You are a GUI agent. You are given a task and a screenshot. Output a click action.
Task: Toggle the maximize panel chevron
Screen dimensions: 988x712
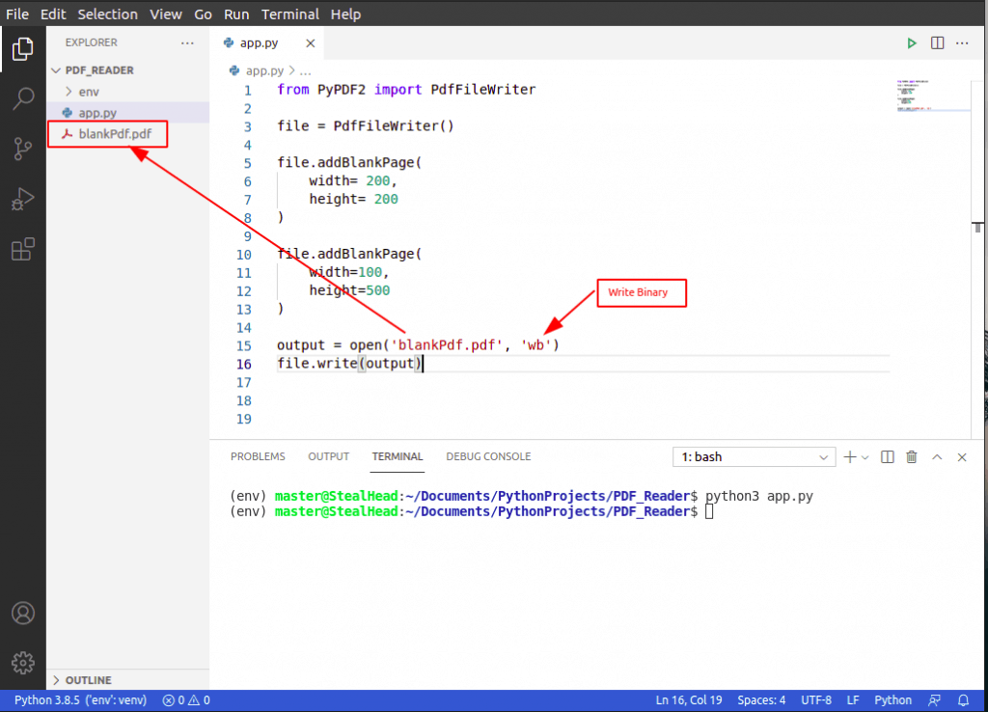[937, 456]
